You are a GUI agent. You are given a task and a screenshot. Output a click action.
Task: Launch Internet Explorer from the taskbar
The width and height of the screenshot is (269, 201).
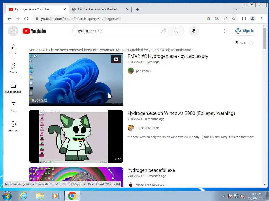(23, 196)
